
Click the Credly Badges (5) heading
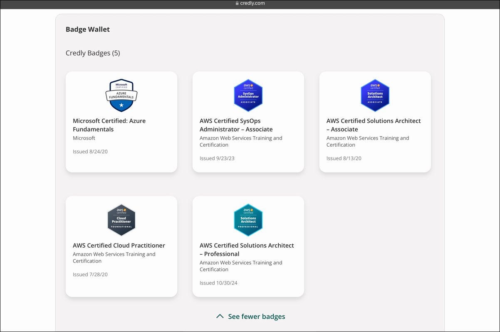(93, 53)
